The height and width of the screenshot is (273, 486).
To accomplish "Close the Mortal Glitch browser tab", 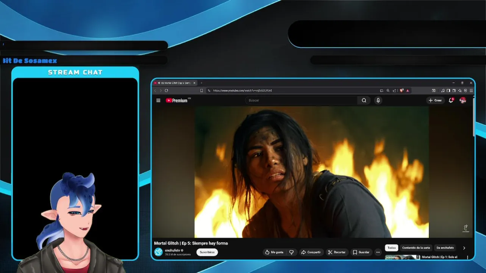I will 194,83.
